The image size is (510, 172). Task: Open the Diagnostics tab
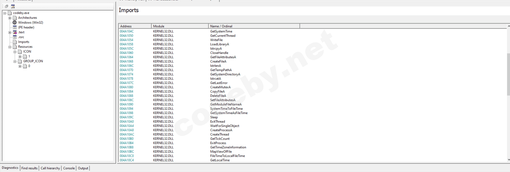click(10, 168)
